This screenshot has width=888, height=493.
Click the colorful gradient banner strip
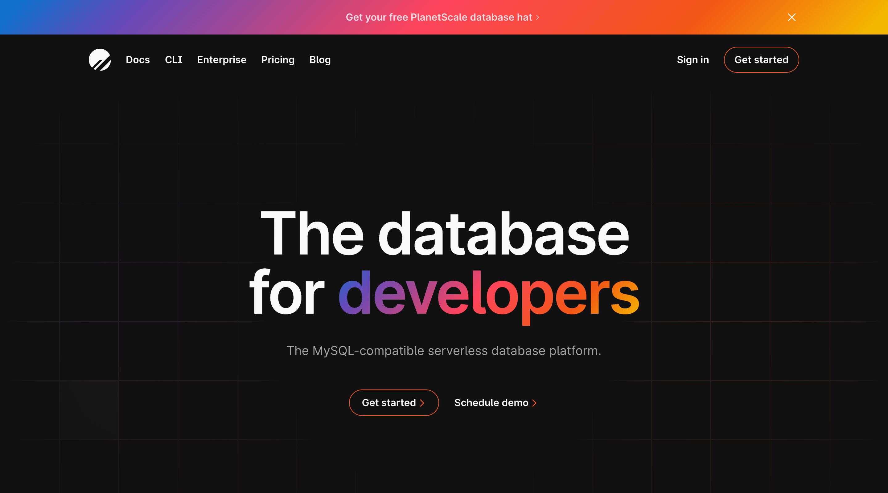pyautogui.click(x=207, y=17)
